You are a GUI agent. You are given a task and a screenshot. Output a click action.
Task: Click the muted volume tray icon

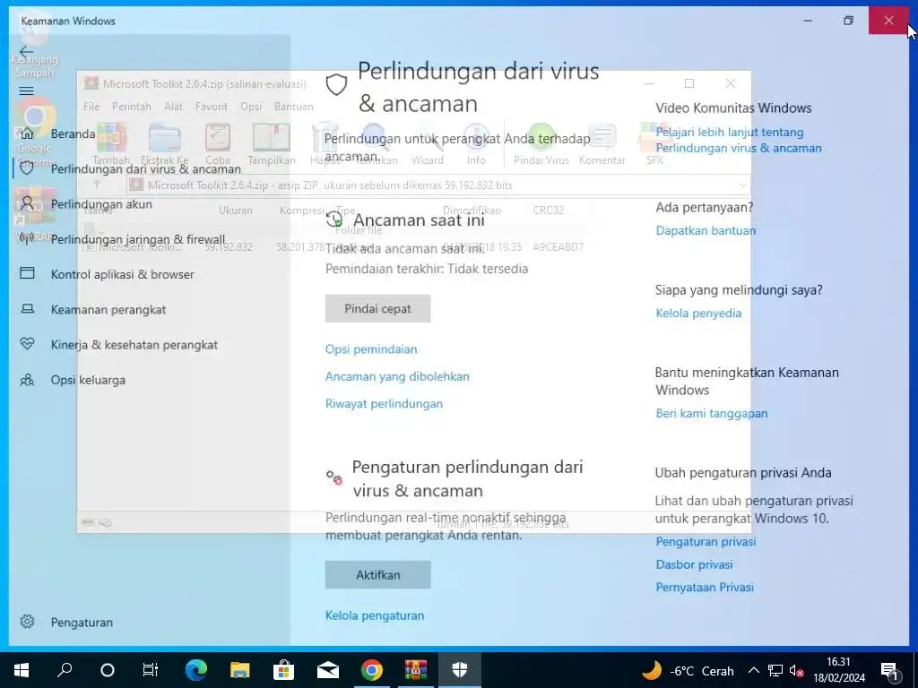tap(796, 671)
